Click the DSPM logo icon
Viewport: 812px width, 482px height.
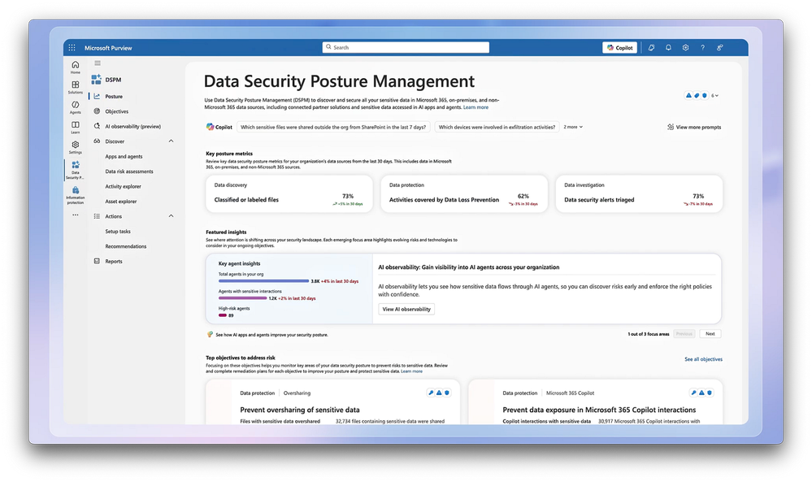click(x=97, y=79)
